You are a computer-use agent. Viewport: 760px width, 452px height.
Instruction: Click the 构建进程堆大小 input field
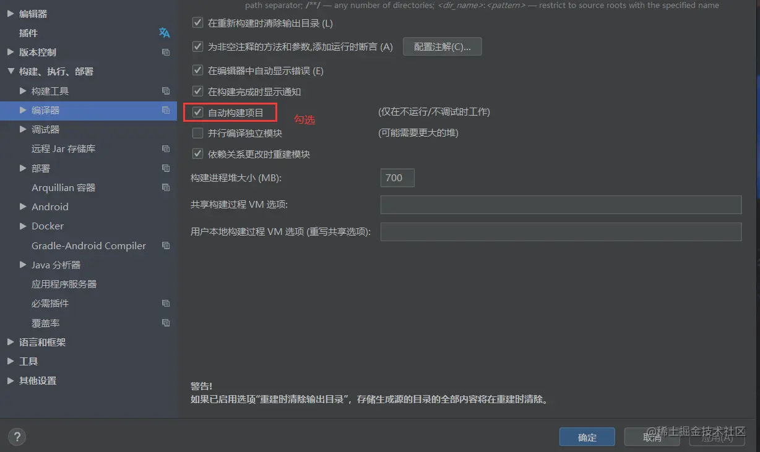click(397, 178)
